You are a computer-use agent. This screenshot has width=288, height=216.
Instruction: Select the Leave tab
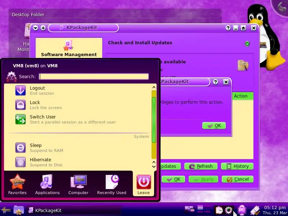coord(143,184)
